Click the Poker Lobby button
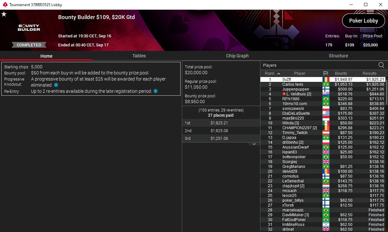 (363, 21)
